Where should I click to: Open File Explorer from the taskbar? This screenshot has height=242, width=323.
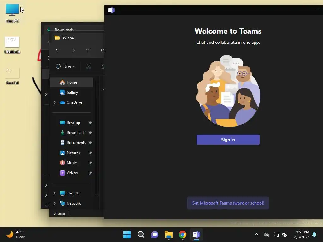[169, 234]
